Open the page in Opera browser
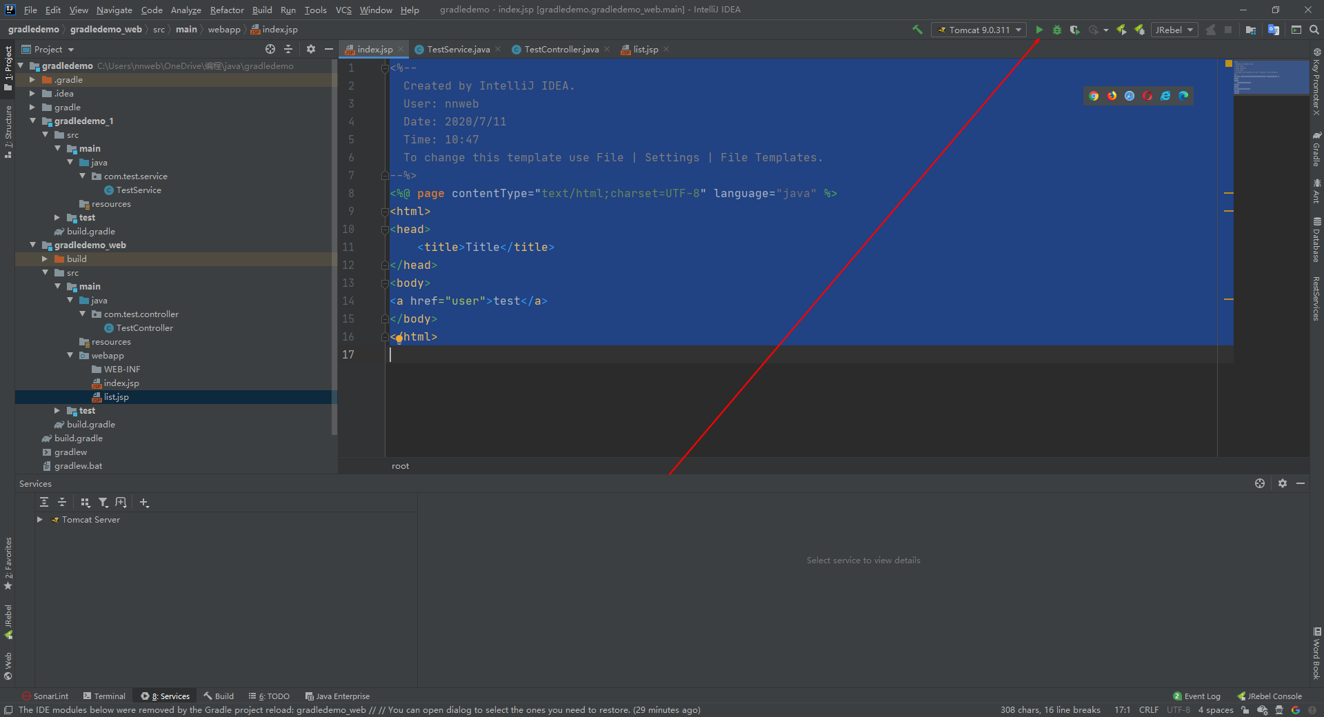Image resolution: width=1324 pixels, height=717 pixels. [x=1147, y=96]
